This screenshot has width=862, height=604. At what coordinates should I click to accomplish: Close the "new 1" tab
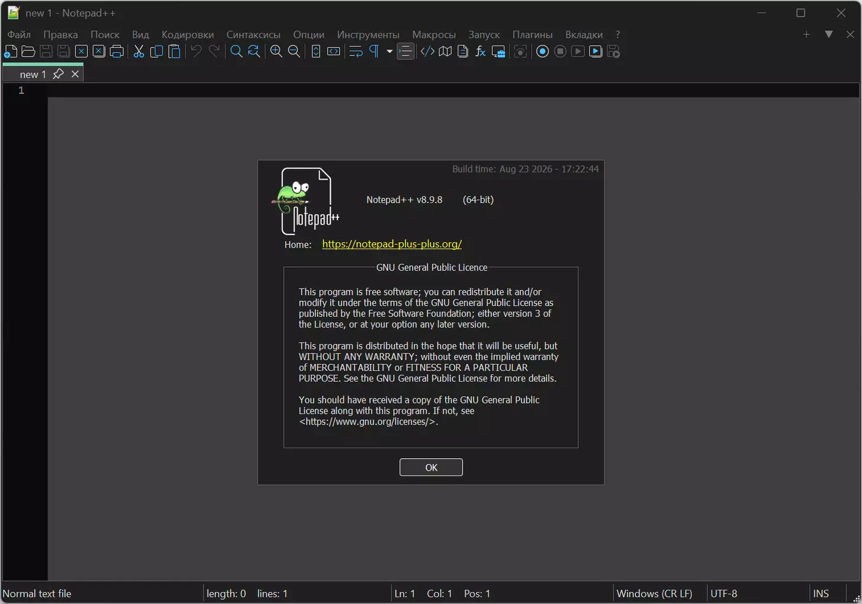[x=75, y=74]
